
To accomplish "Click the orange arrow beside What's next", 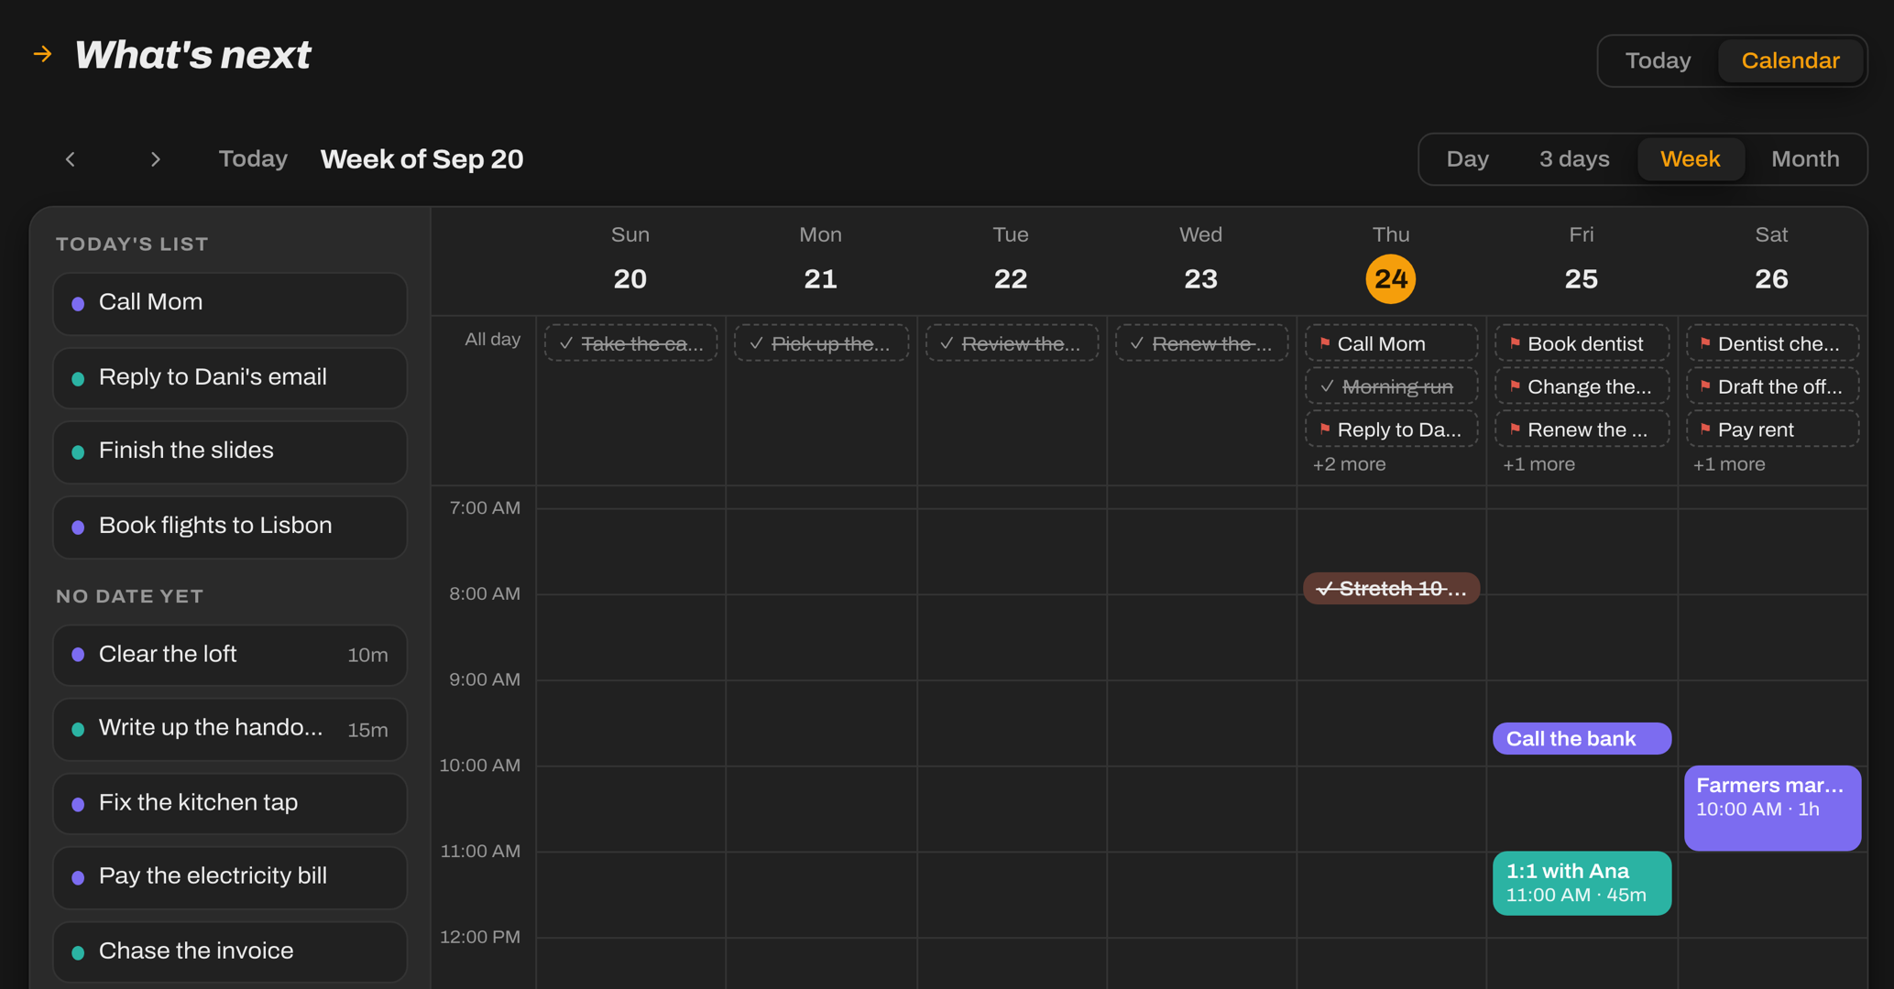I will click(x=43, y=54).
